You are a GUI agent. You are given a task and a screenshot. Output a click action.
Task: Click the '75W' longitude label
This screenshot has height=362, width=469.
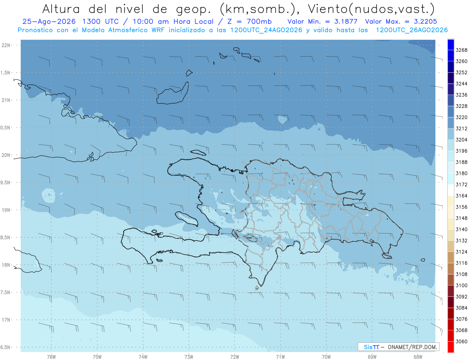tap(97, 357)
